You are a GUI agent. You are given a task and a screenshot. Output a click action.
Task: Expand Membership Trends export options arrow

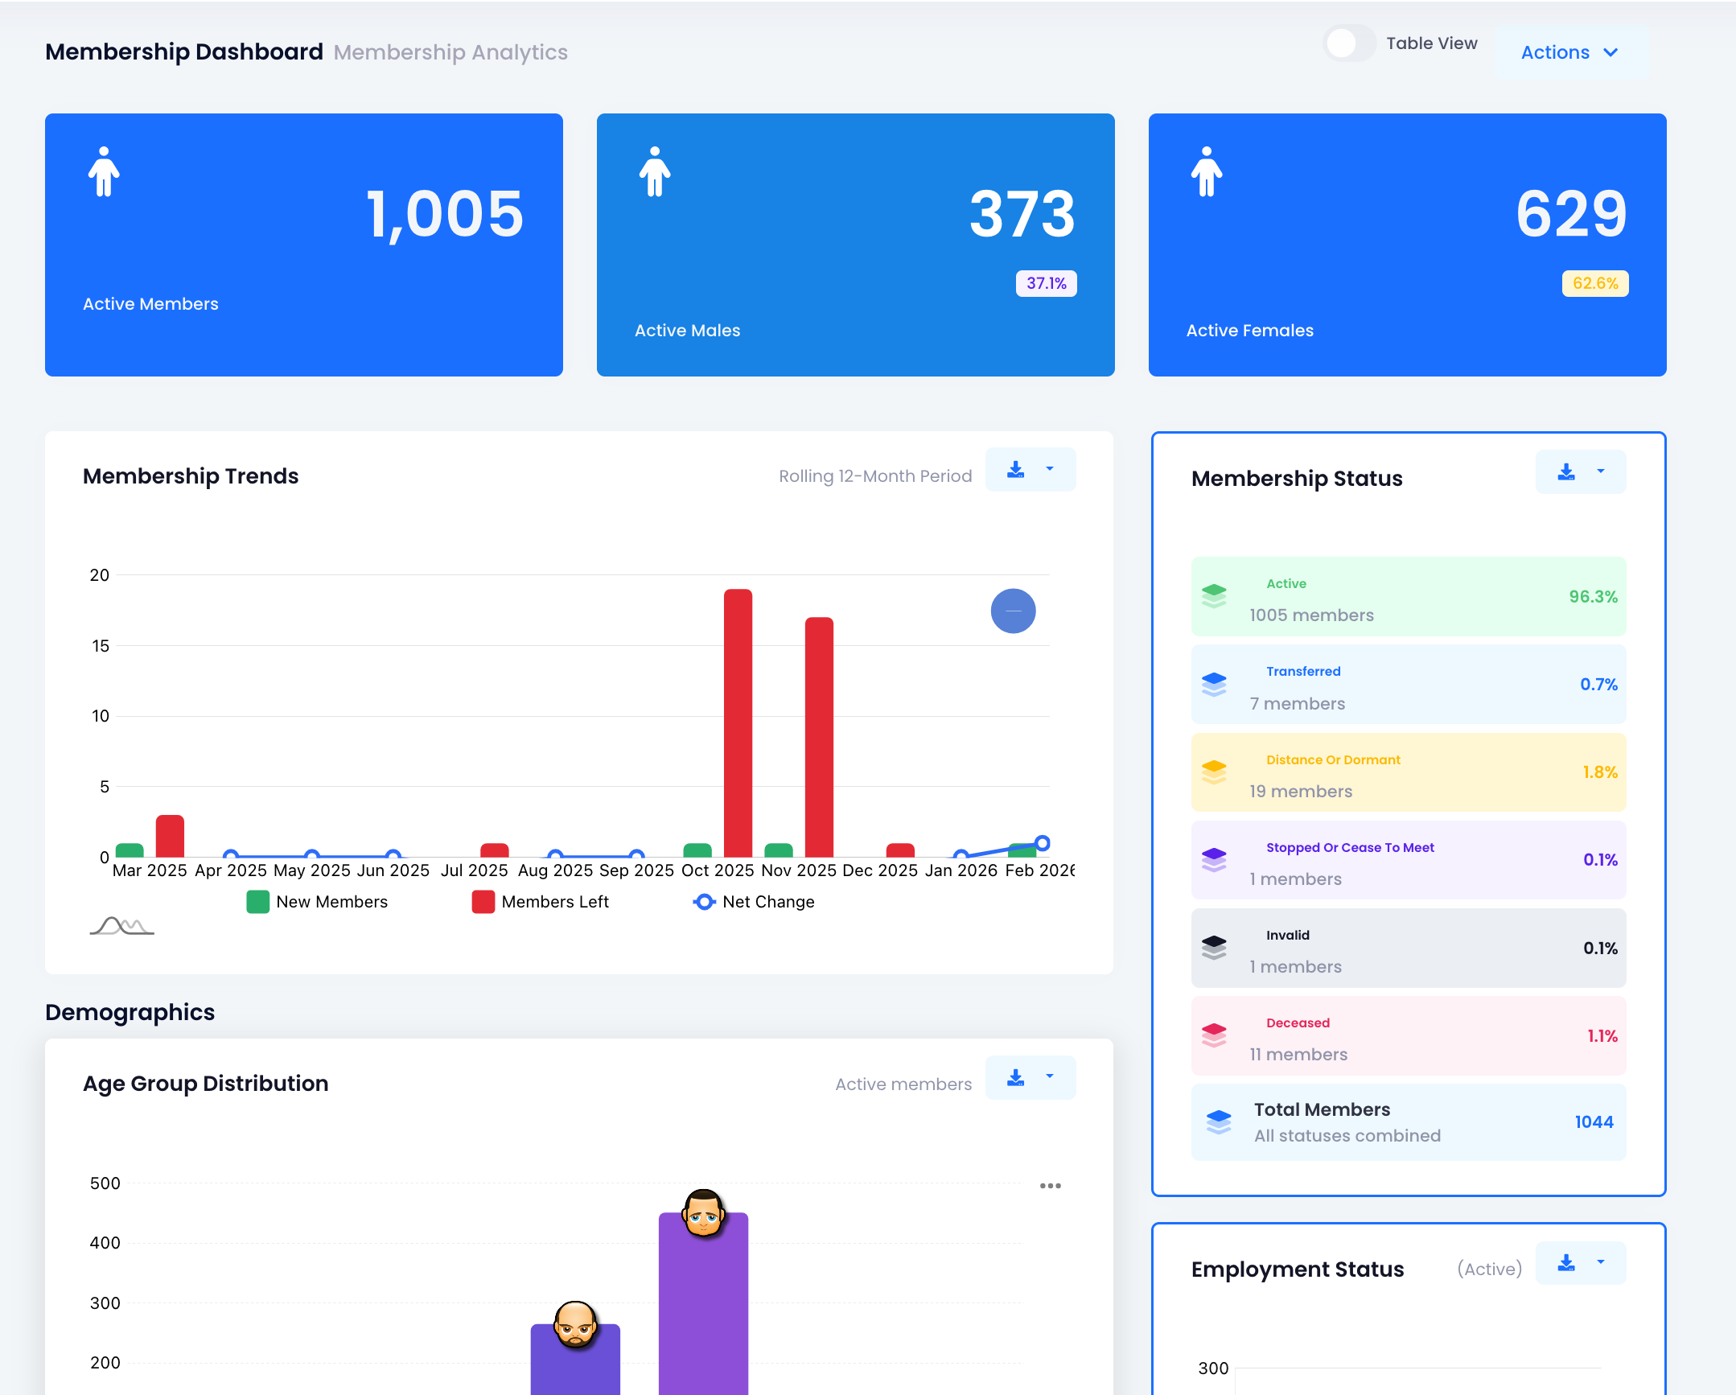click(x=1049, y=470)
